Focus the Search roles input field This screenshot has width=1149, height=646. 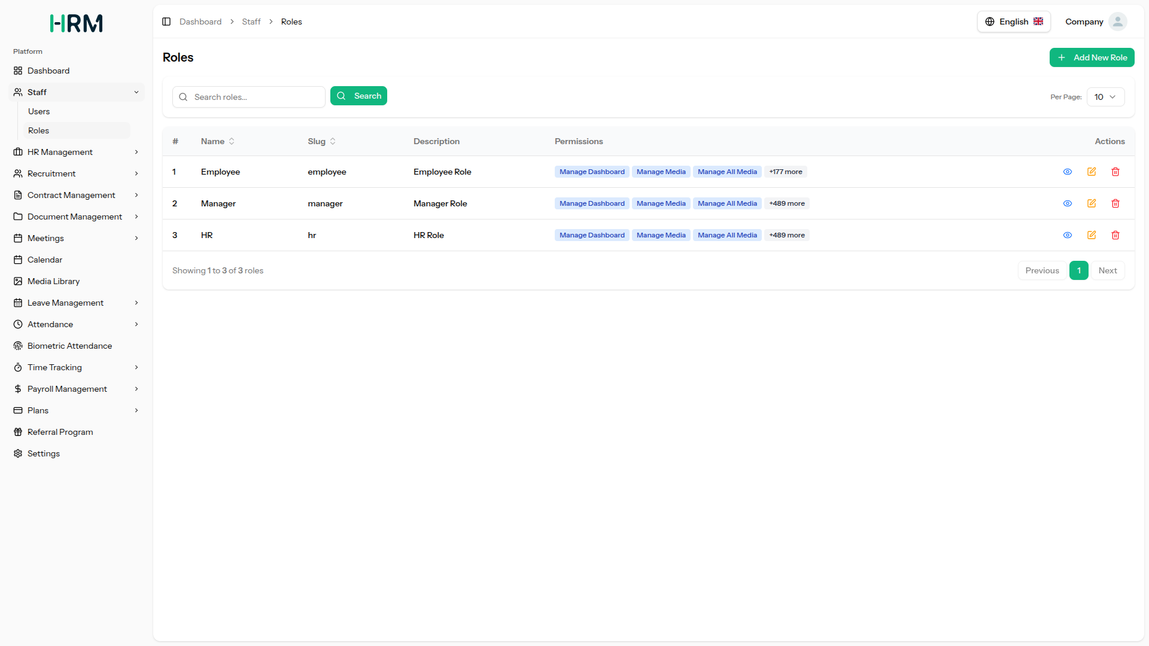pos(256,97)
